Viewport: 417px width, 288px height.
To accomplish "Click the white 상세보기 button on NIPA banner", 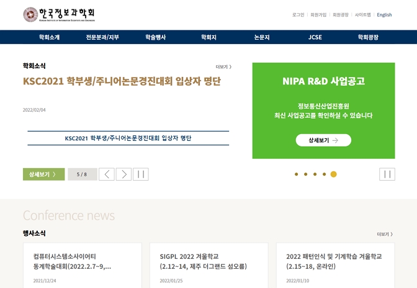I will (x=323, y=140).
